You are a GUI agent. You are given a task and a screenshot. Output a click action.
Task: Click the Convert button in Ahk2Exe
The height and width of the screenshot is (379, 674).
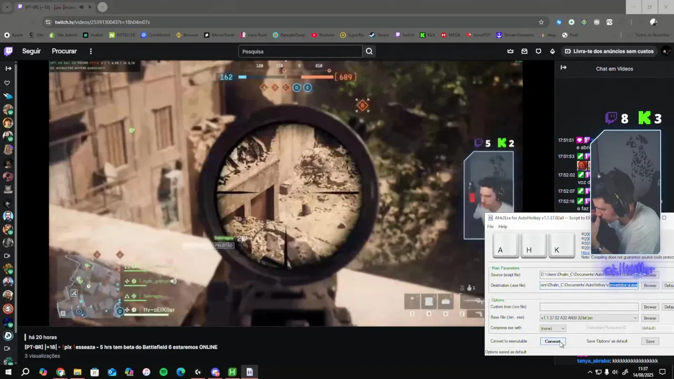click(553, 341)
